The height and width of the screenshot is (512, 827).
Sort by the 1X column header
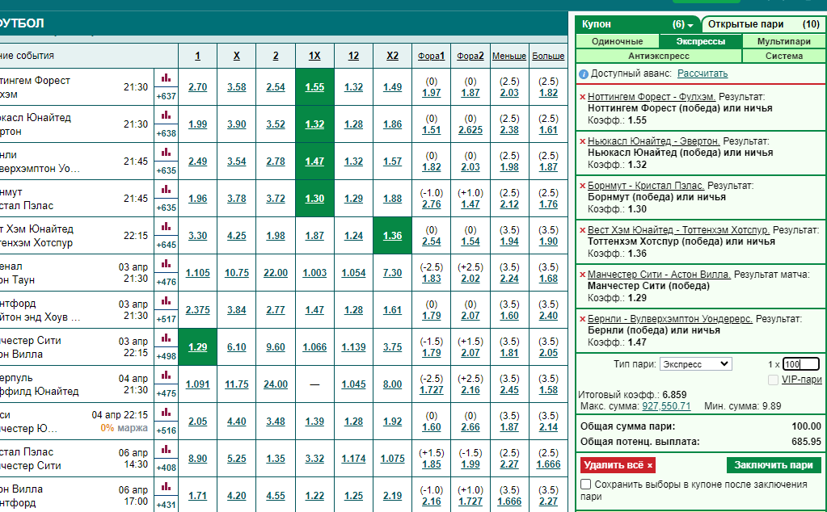click(x=314, y=56)
